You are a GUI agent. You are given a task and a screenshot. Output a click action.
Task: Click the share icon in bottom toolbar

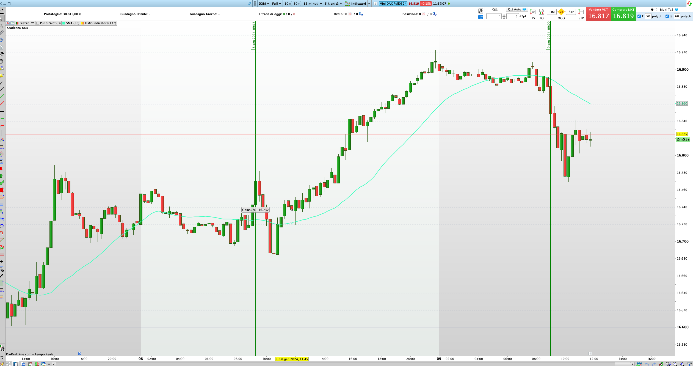[9, 364]
